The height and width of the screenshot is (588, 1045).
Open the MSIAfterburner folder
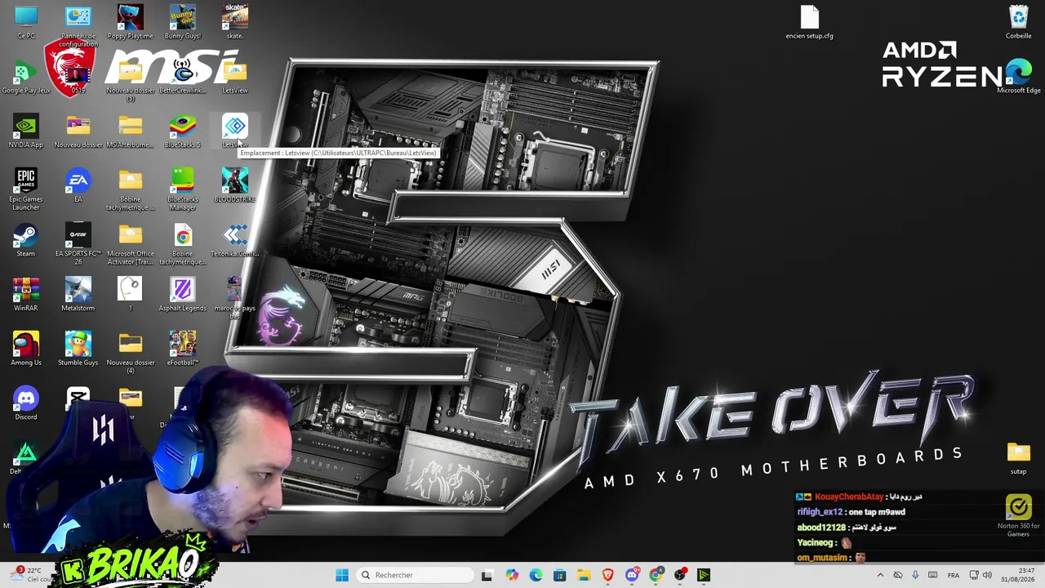131,131
